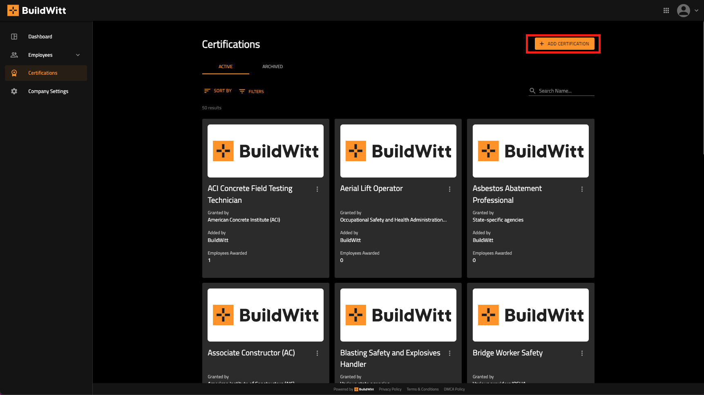Open Employees section in sidebar
The image size is (704, 395).
(40, 55)
